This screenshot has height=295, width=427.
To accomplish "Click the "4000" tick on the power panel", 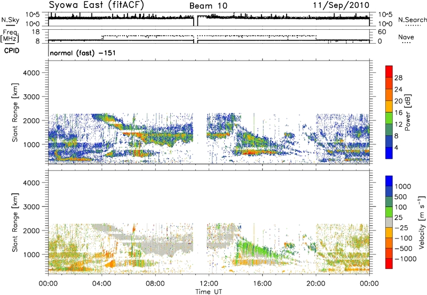I will (31, 73).
